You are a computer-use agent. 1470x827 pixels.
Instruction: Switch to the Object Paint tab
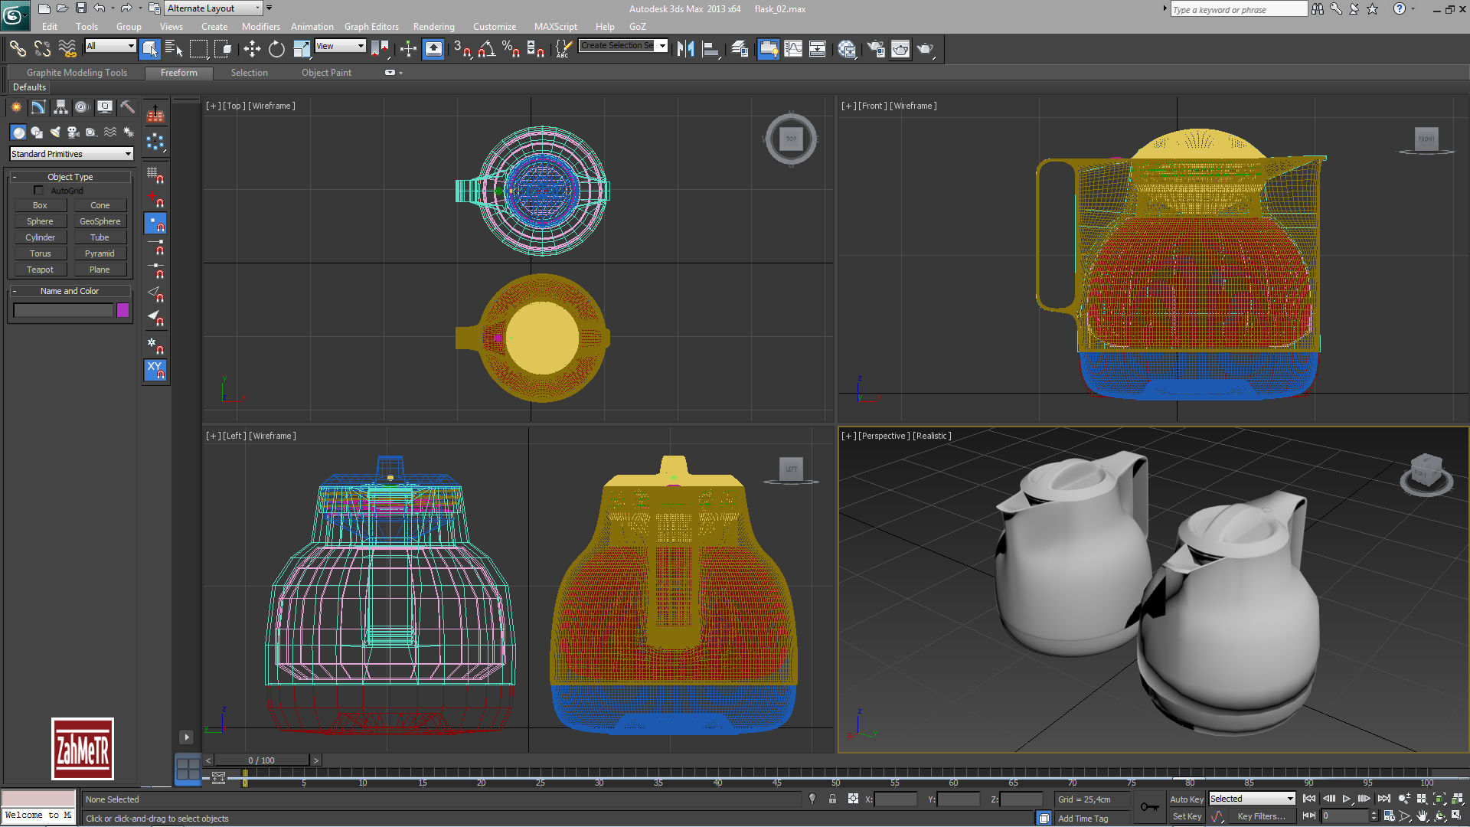(326, 73)
